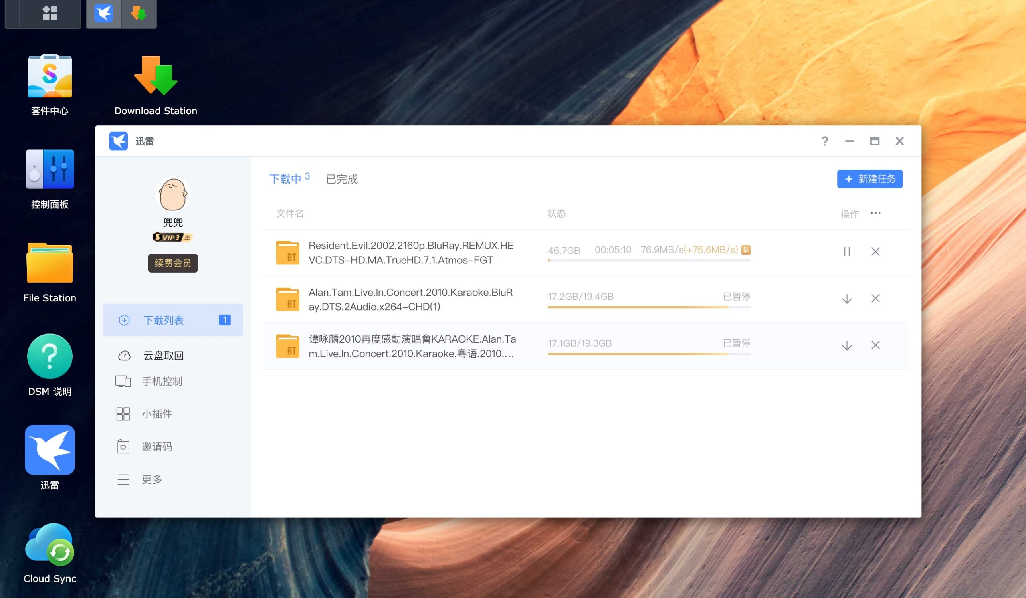
Task: Switch to the 已完成 completed tab
Action: click(341, 179)
